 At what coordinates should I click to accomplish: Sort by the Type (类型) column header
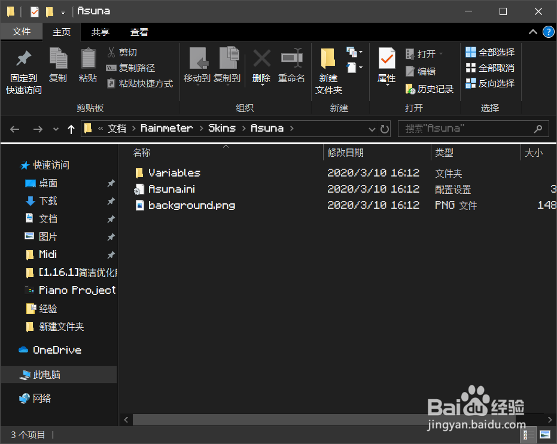click(444, 153)
